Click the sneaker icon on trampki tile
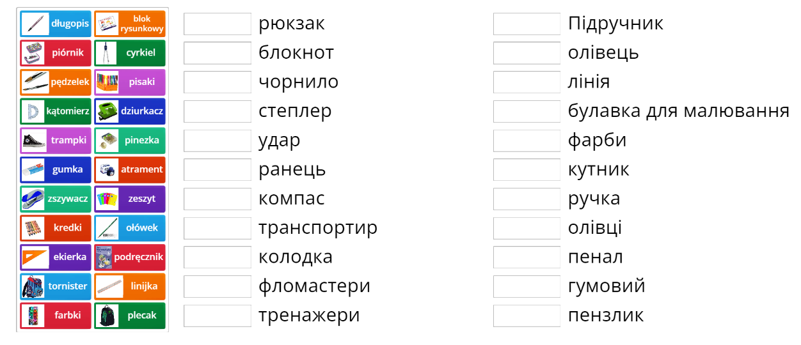801x345 pixels. click(32, 141)
